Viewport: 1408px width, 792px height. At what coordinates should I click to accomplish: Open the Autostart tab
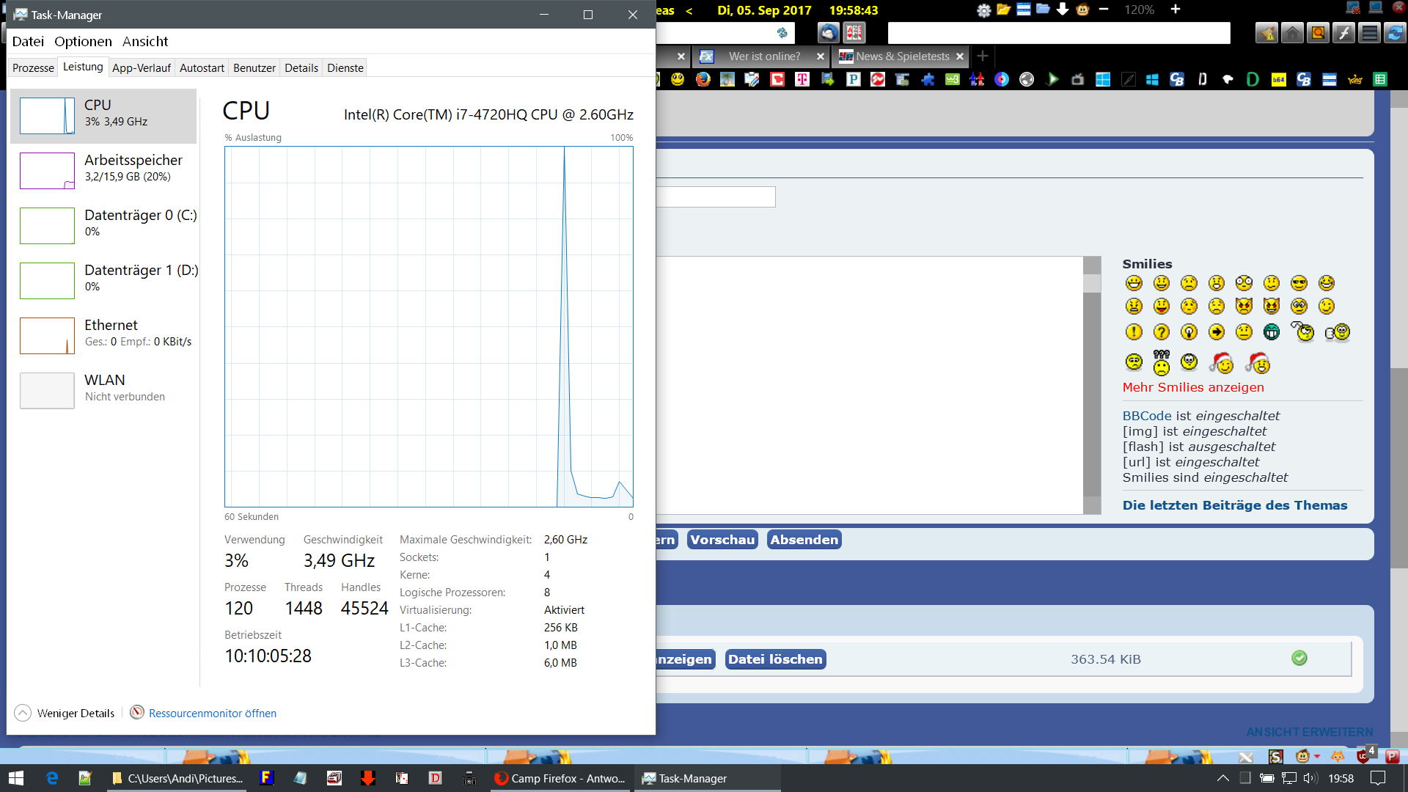click(x=202, y=67)
